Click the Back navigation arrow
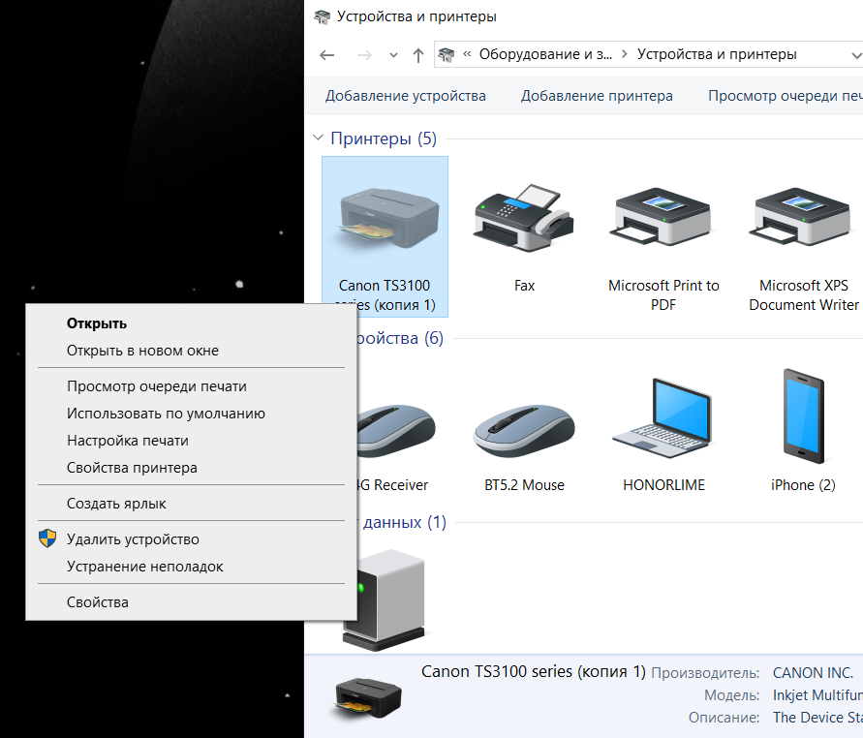The width and height of the screenshot is (863, 738). [327, 55]
